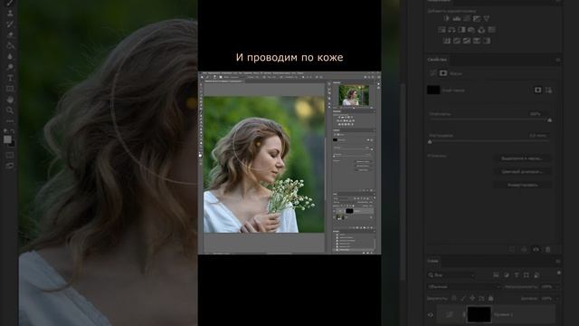Lock all layer attributes padlock
The width and height of the screenshot is (579, 326).
point(490,298)
